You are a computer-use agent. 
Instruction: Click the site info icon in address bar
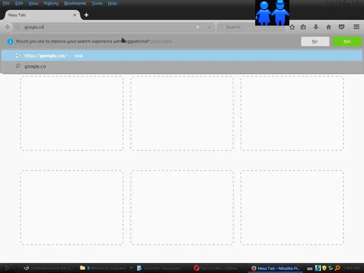point(18,27)
